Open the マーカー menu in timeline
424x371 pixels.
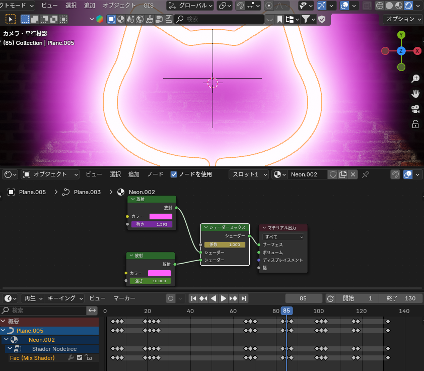tap(124, 298)
